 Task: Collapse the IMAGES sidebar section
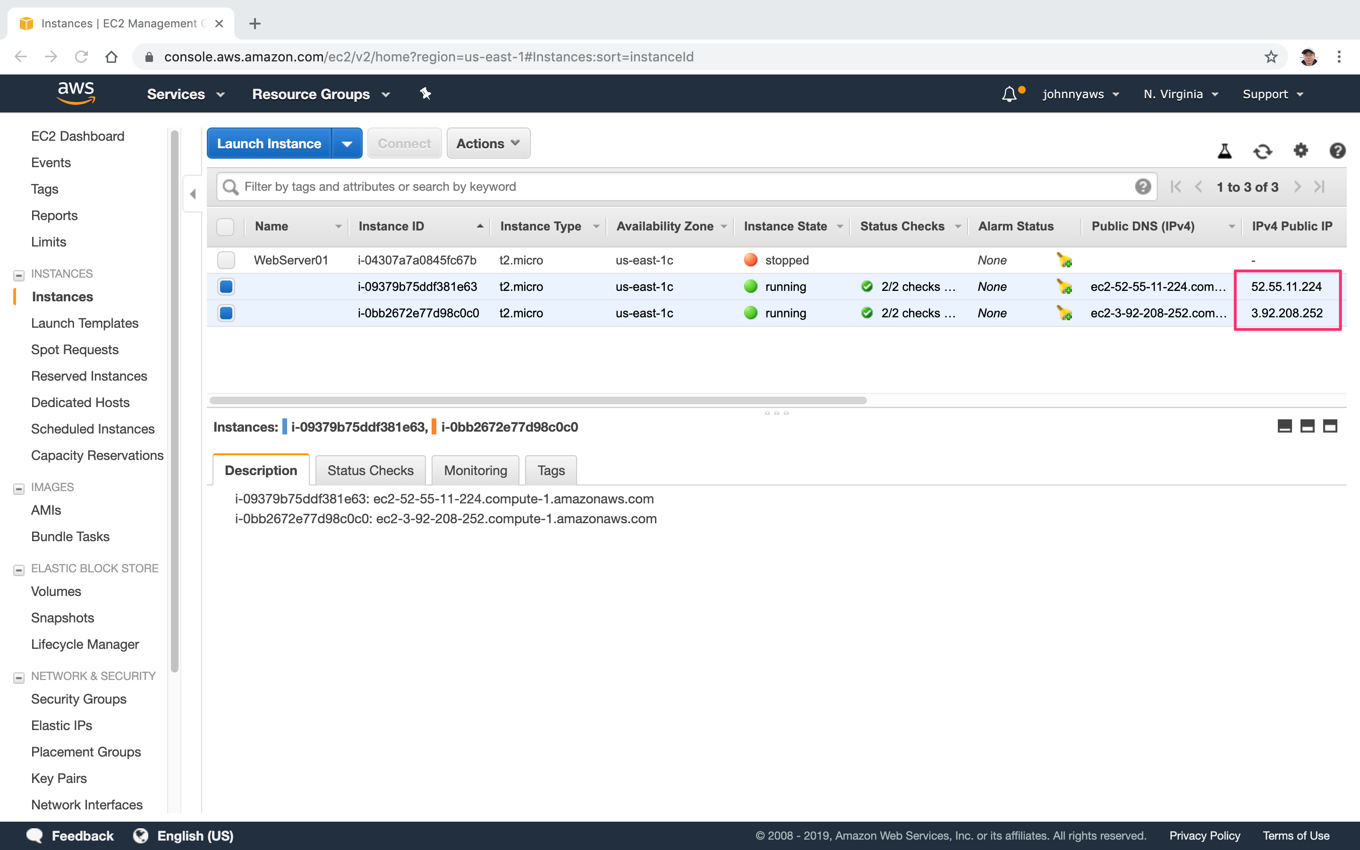pos(18,489)
